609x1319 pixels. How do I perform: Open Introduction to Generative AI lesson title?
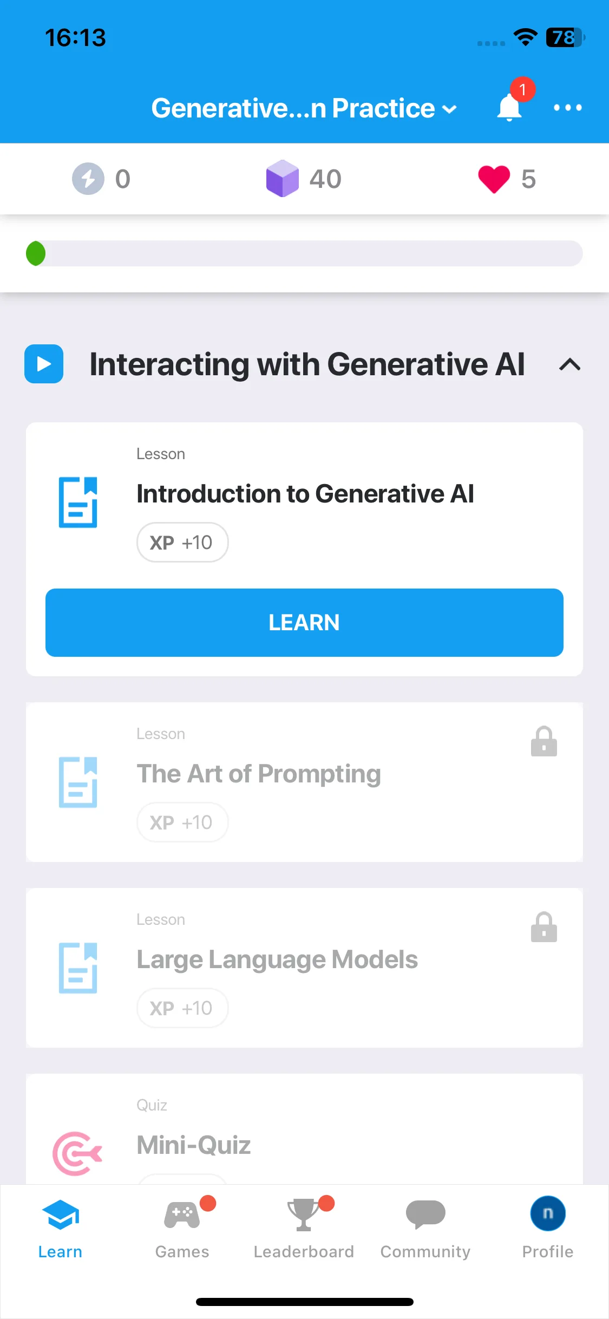[x=305, y=494]
